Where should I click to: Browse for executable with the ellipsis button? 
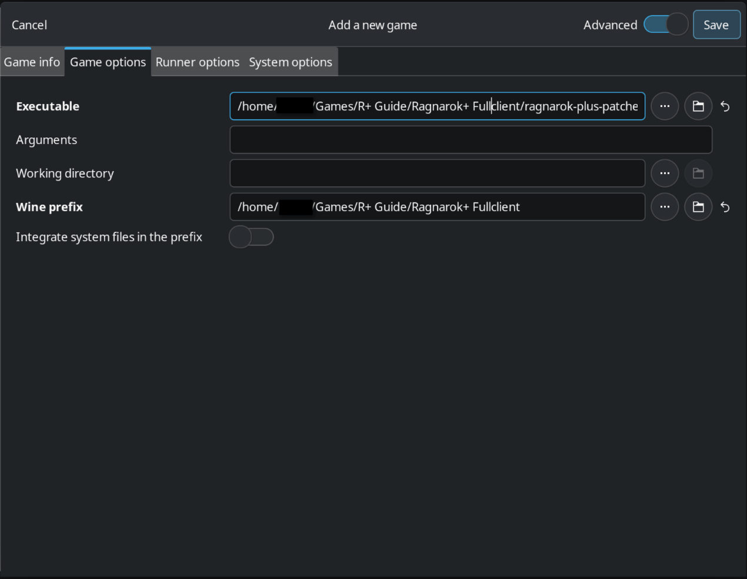[665, 106]
